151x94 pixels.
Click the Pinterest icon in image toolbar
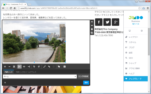65,67
